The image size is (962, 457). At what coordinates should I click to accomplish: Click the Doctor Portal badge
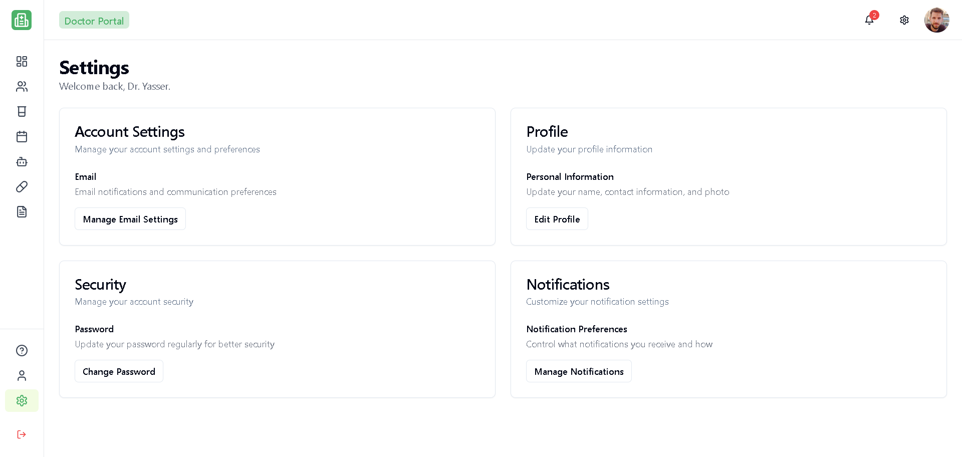(x=94, y=21)
